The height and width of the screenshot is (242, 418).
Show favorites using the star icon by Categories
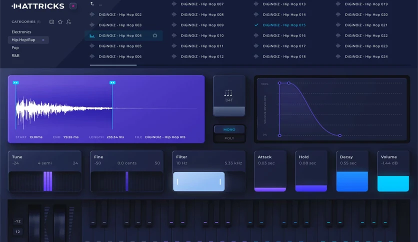click(x=60, y=22)
